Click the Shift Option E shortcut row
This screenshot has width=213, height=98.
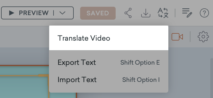click(140, 62)
